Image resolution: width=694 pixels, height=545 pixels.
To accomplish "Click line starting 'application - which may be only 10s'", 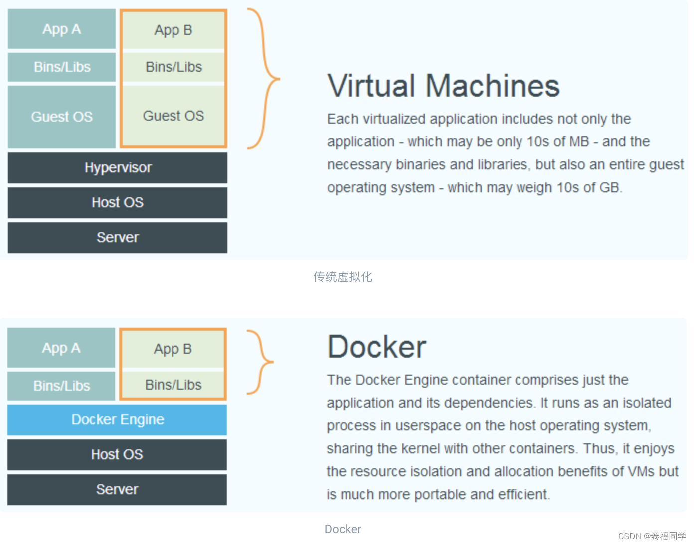I will click(x=489, y=142).
